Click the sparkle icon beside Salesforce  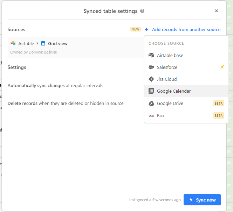tap(222, 67)
